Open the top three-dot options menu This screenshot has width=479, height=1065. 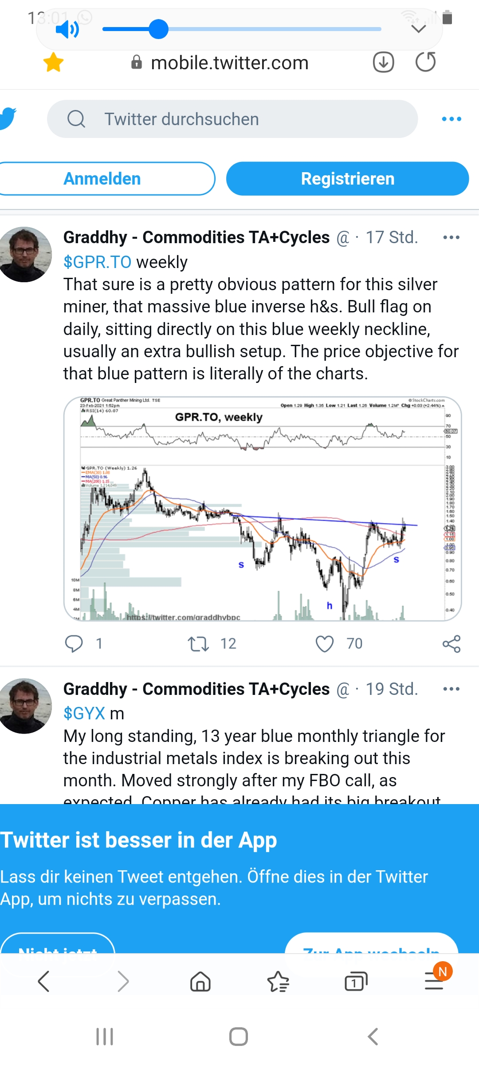coord(452,119)
